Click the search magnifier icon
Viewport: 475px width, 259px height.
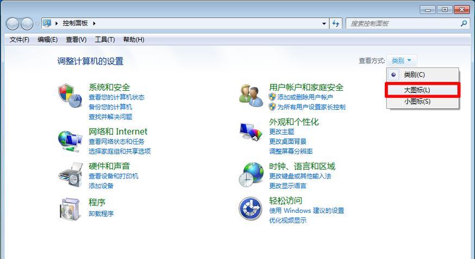click(x=464, y=23)
